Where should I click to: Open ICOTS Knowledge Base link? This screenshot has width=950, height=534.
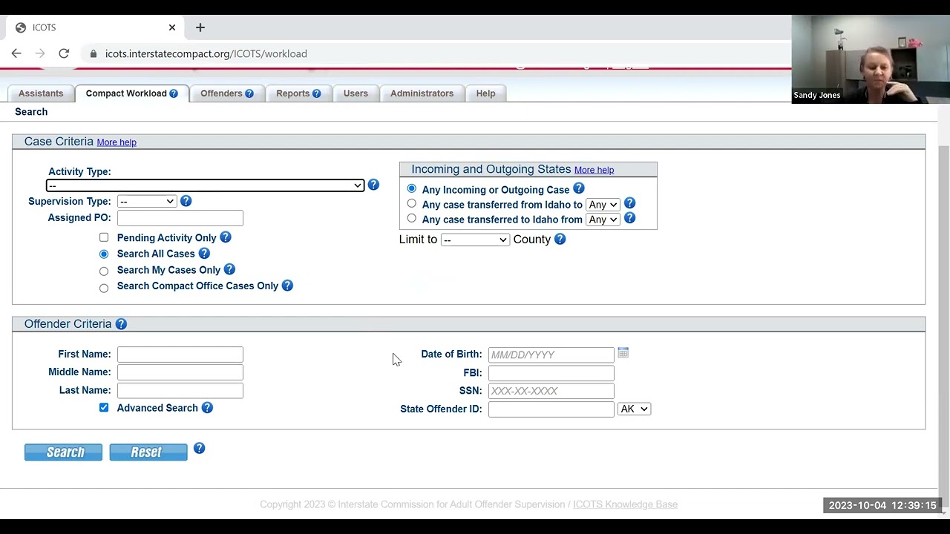pyautogui.click(x=625, y=504)
